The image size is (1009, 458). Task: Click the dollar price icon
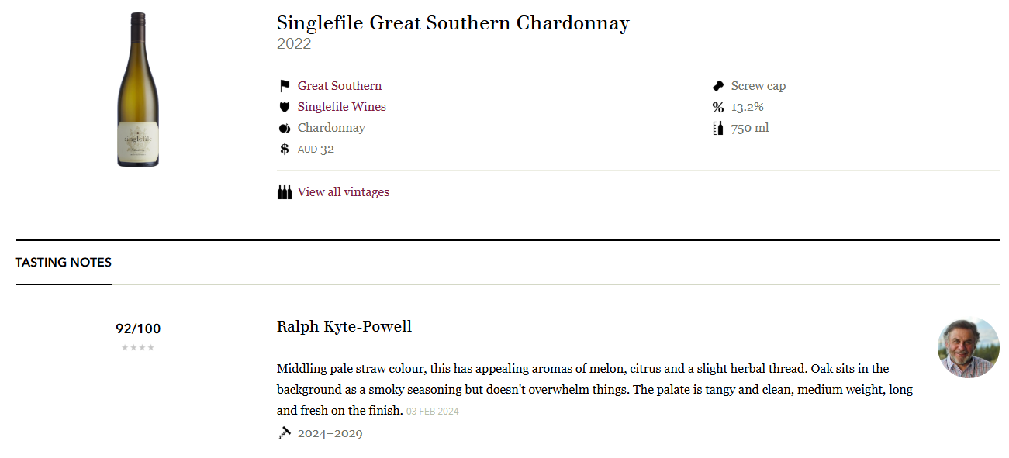(285, 149)
